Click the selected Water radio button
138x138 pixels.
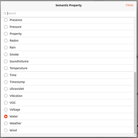pos(6,116)
